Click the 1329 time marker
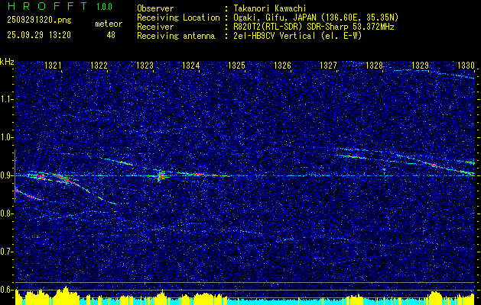Image resolution: width=481 pixels, height=305 pixels. click(x=421, y=66)
